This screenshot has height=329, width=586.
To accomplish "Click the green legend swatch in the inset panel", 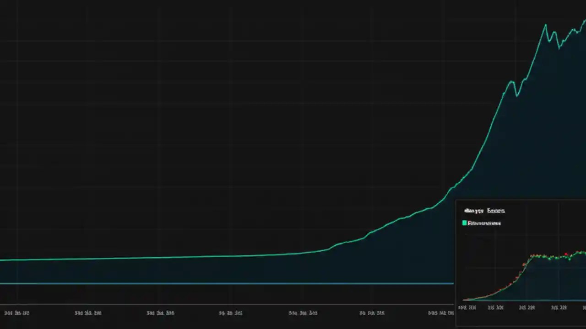I will (465, 223).
